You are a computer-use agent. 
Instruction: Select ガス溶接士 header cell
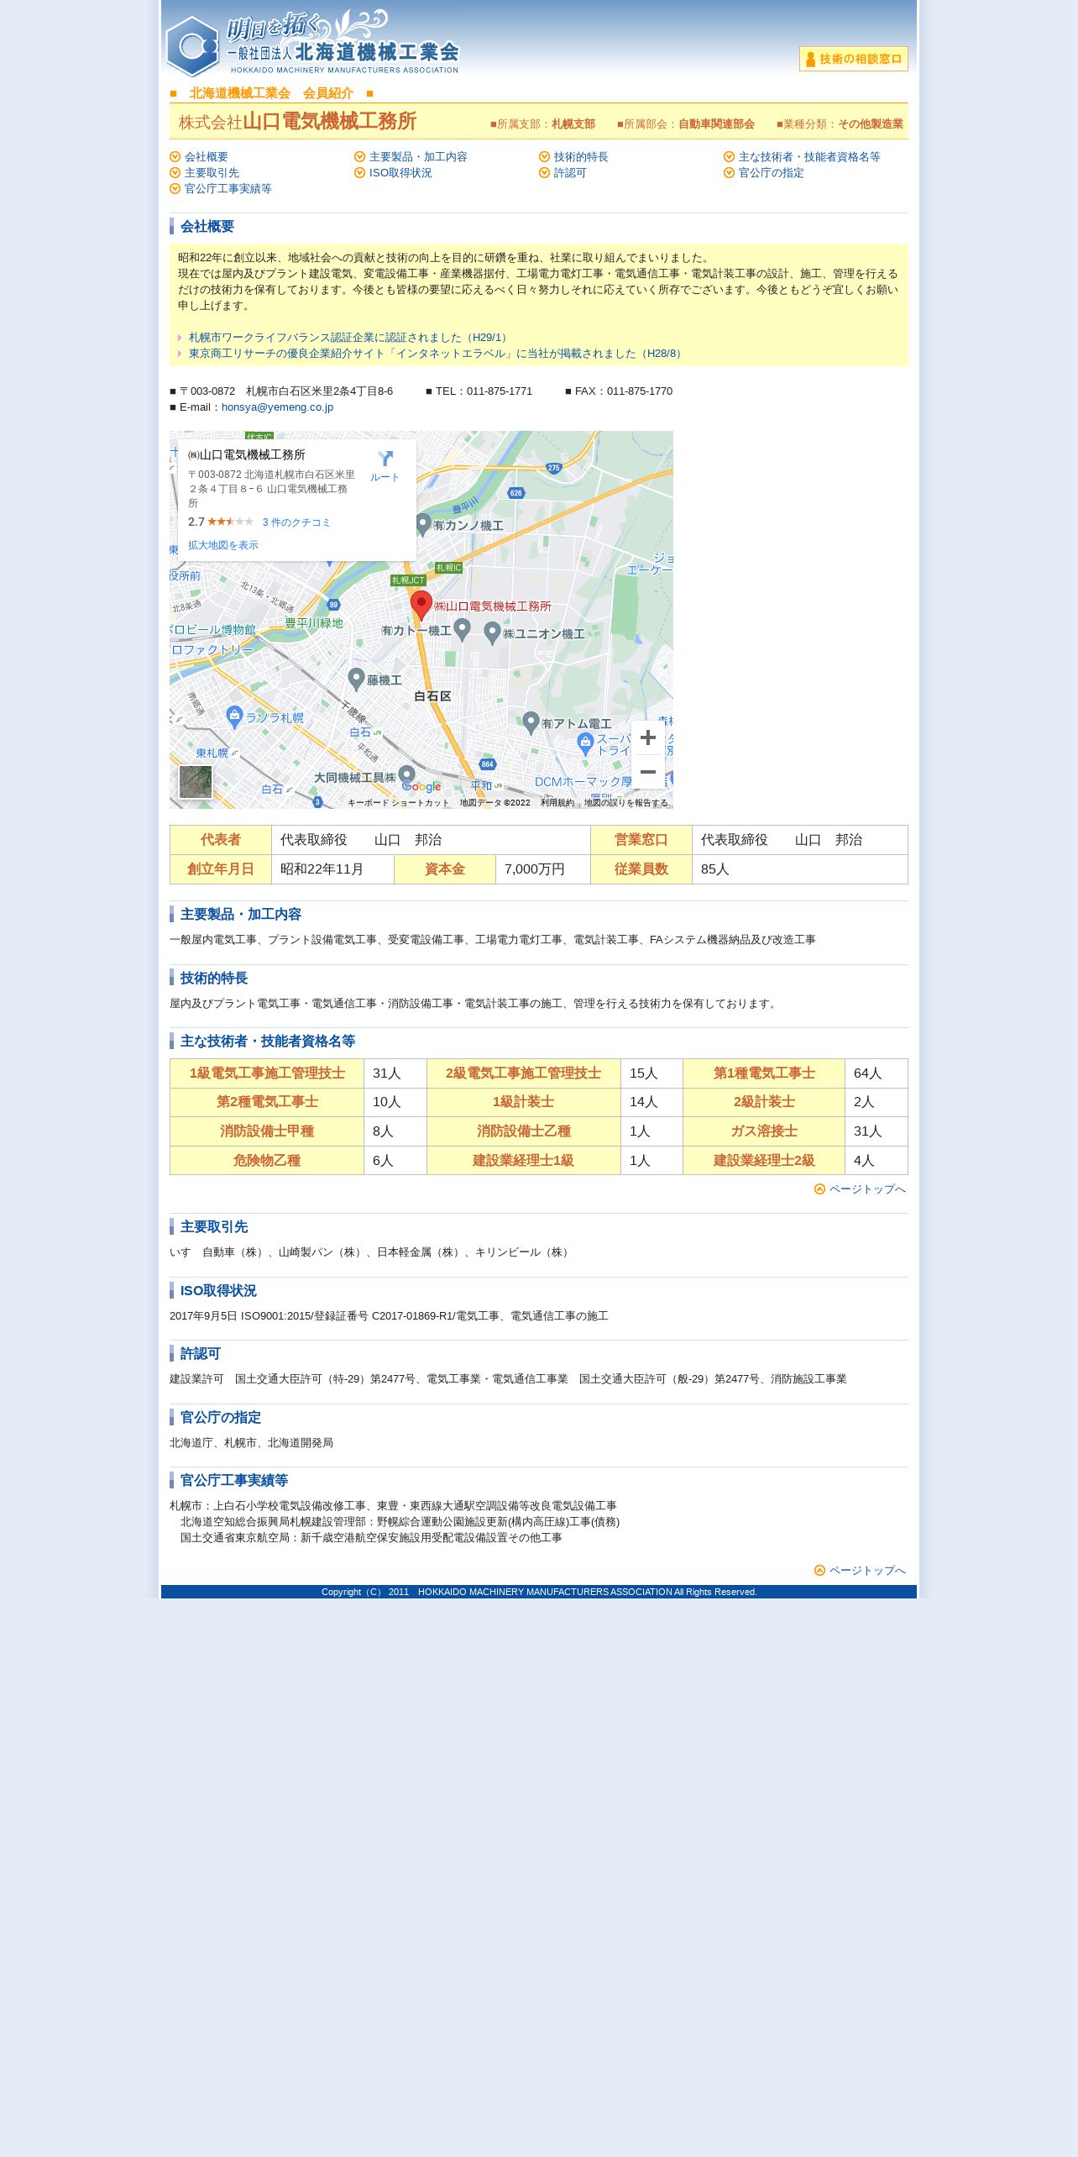click(764, 1131)
